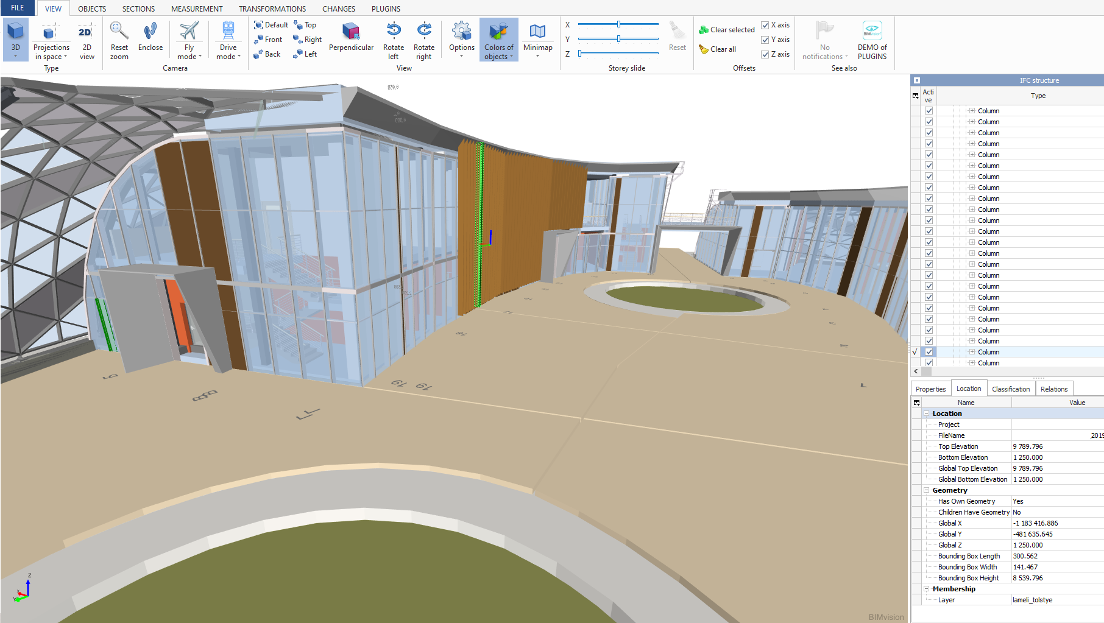Activate the Enclose camera tool
The width and height of the screenshot is (1104, 623).
point(150,37)
